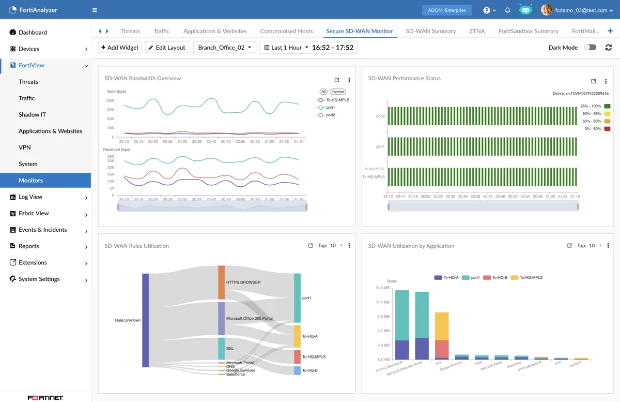Switch to the SD-WAN Summary tab
This screenshot has height=402, width=620.
coord(431,31)
